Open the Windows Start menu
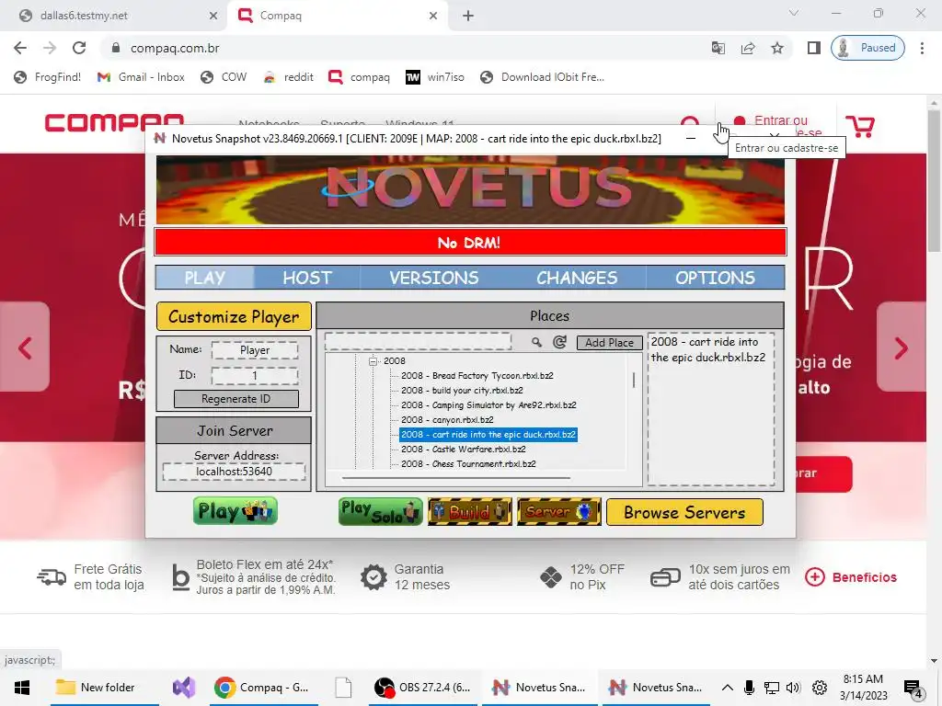The height and width of the screenshot is (706, 942). tap(22, 688)
